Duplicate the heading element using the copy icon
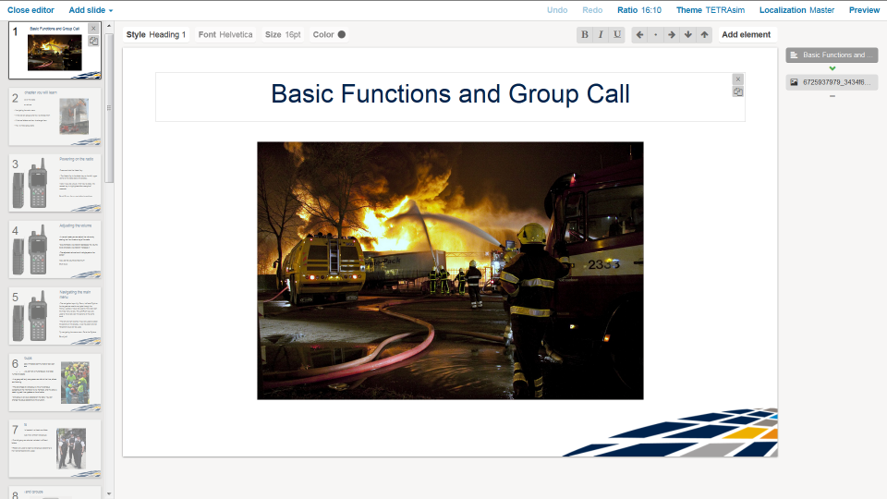Image resolution: width=887 pixels, height=499 pixels. (x=737, y=91)
